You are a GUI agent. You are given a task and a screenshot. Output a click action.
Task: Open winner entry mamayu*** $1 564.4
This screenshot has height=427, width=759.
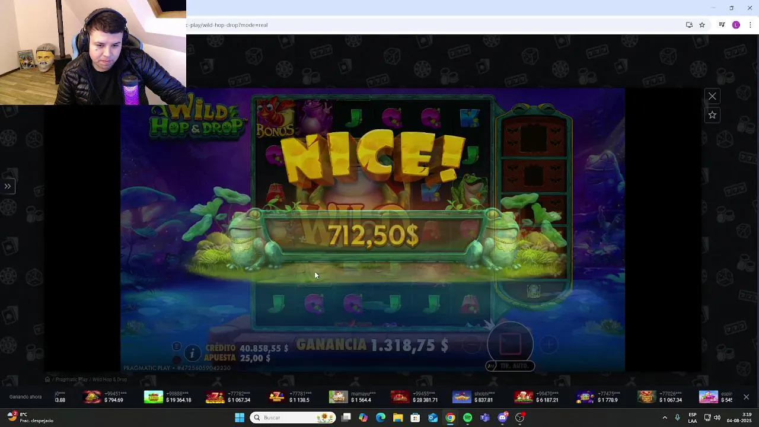coord(353,397)
